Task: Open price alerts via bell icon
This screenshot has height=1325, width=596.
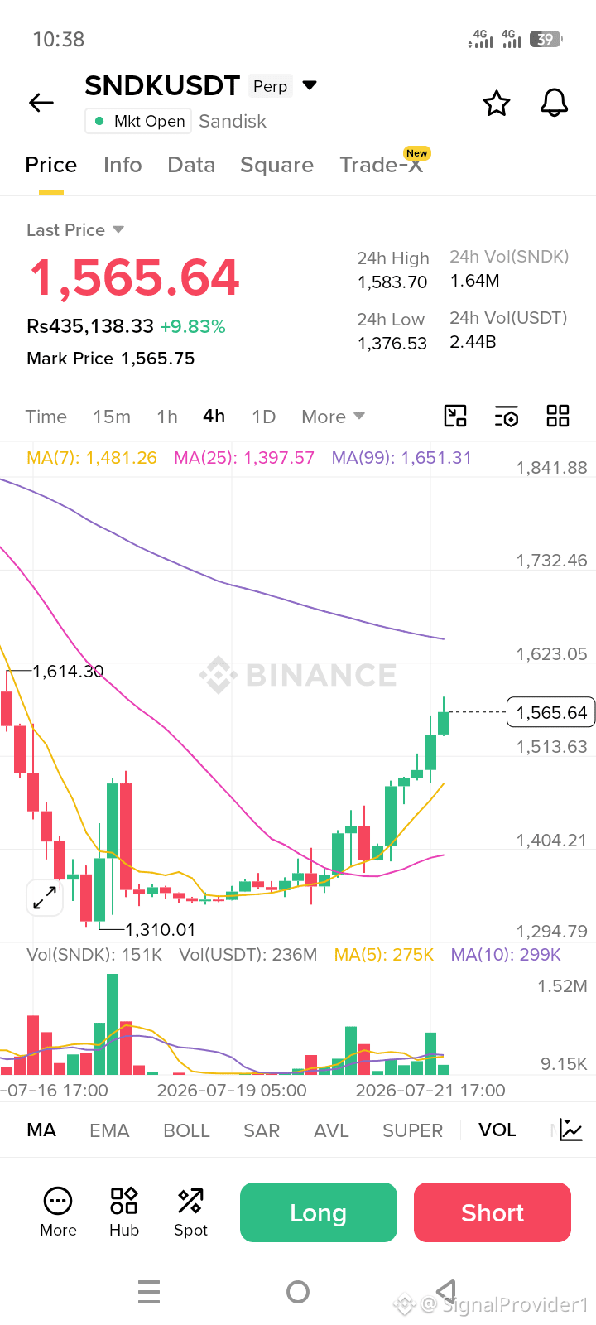Action: click(x=555, y=103)
